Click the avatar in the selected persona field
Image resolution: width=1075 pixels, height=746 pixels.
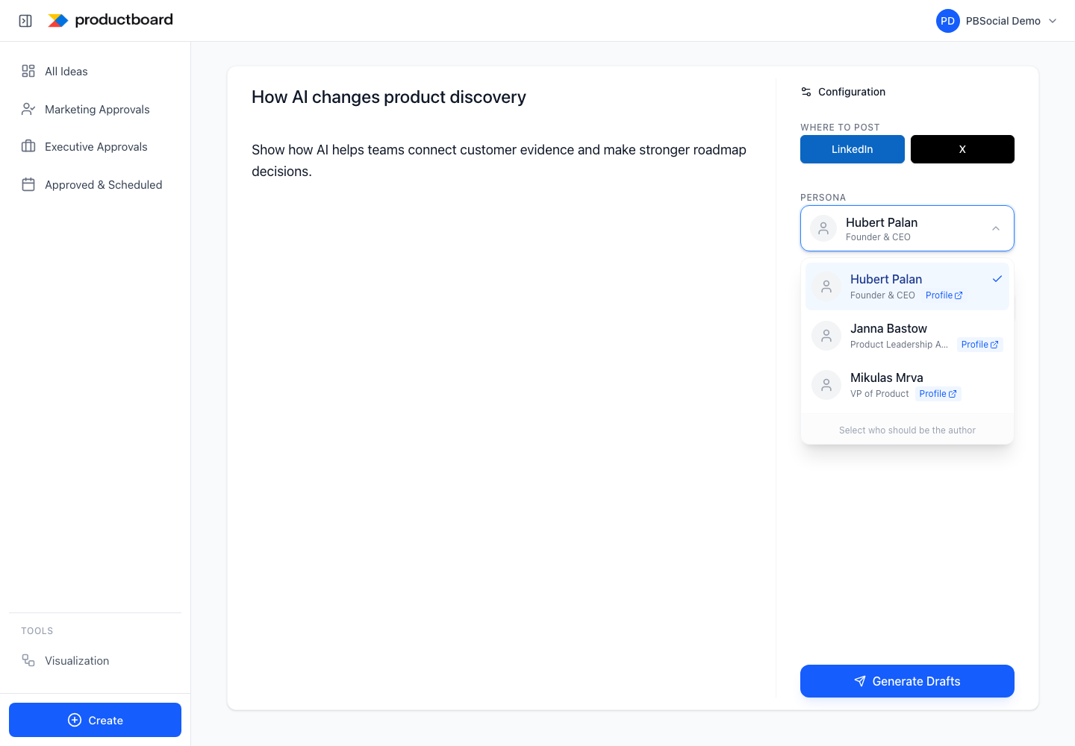click(x=823, y=228)
